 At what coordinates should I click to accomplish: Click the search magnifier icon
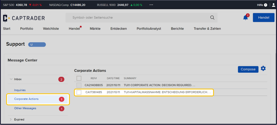tap(212, 18)
